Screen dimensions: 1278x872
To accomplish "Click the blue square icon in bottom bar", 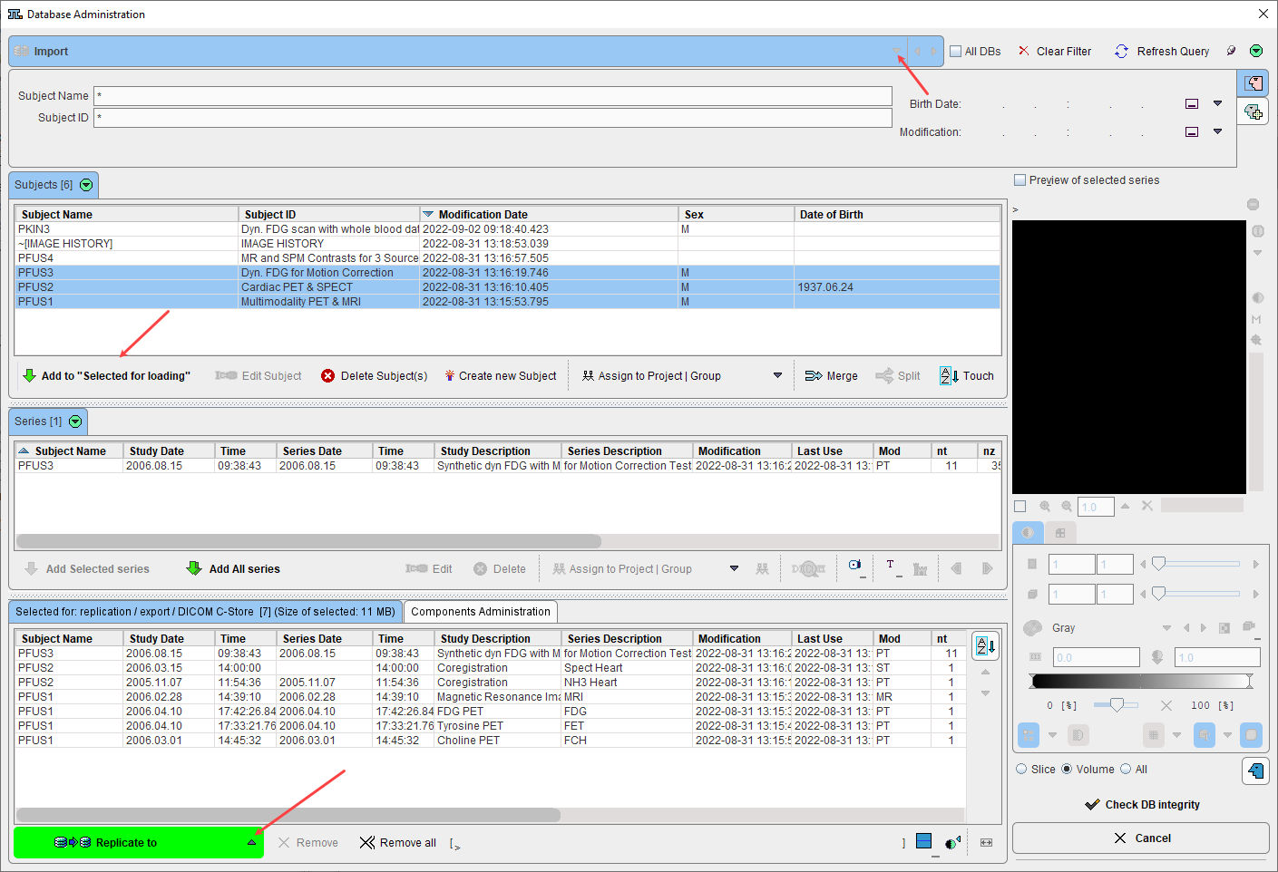I will tap(923, 841).
